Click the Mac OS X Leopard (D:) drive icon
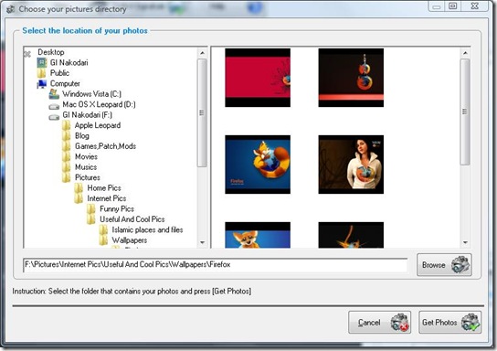 pyautogui.click(x=54, y=106)
